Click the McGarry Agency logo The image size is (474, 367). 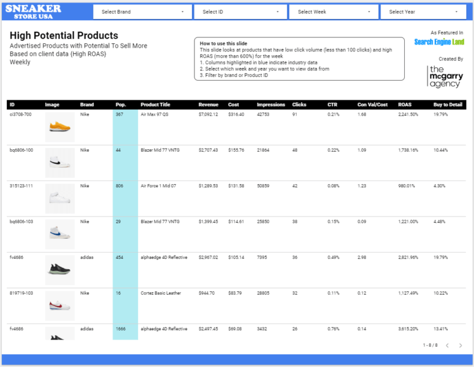[445, 76]
